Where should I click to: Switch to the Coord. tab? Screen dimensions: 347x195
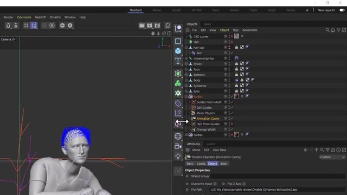coord(201,164)
